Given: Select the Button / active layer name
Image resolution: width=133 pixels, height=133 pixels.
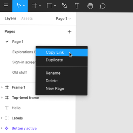Looking at the screenshot, I should click(x=24, y=128).
